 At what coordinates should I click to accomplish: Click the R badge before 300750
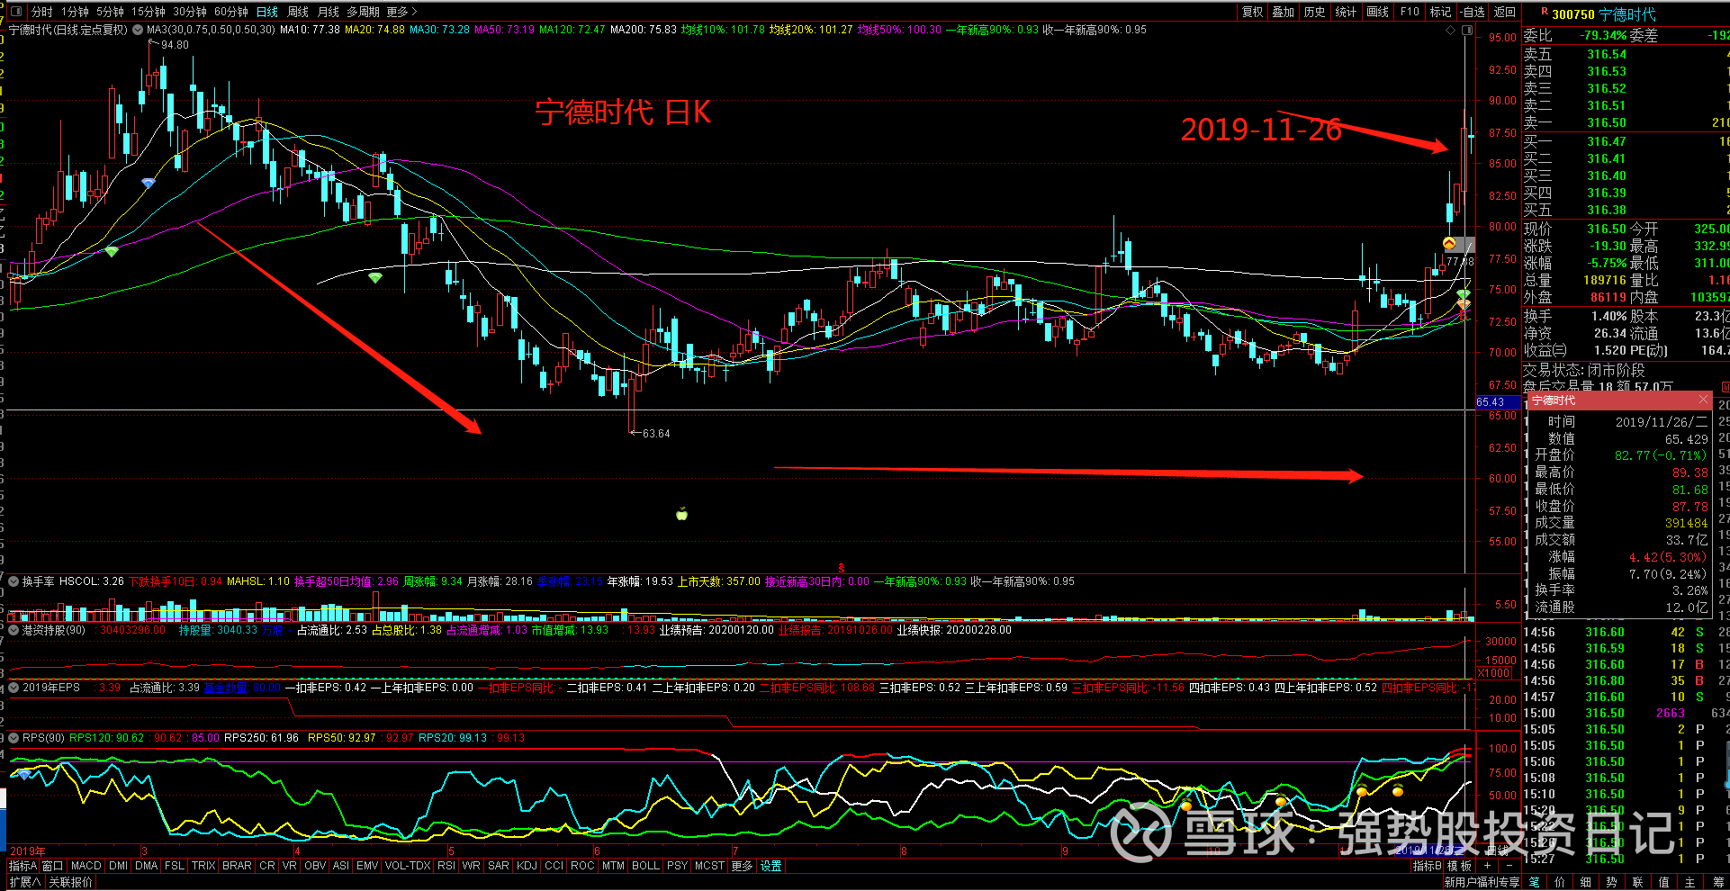click(x=1545, y=12)
